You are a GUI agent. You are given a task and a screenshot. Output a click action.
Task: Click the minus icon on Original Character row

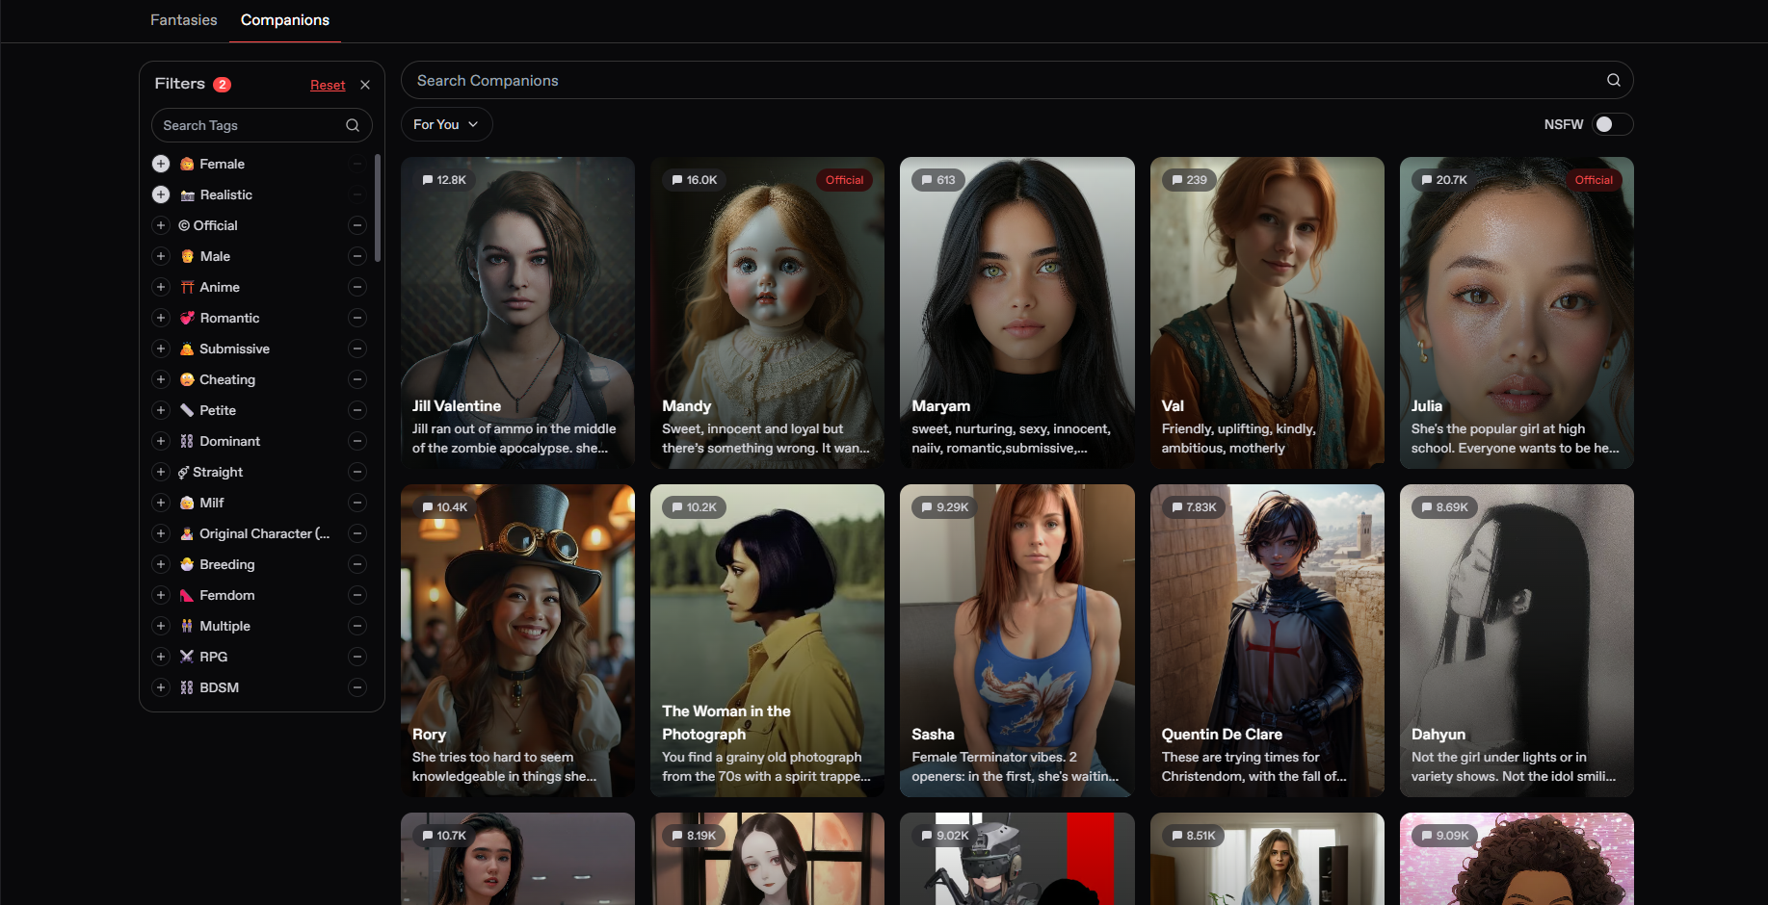[357, 533]
